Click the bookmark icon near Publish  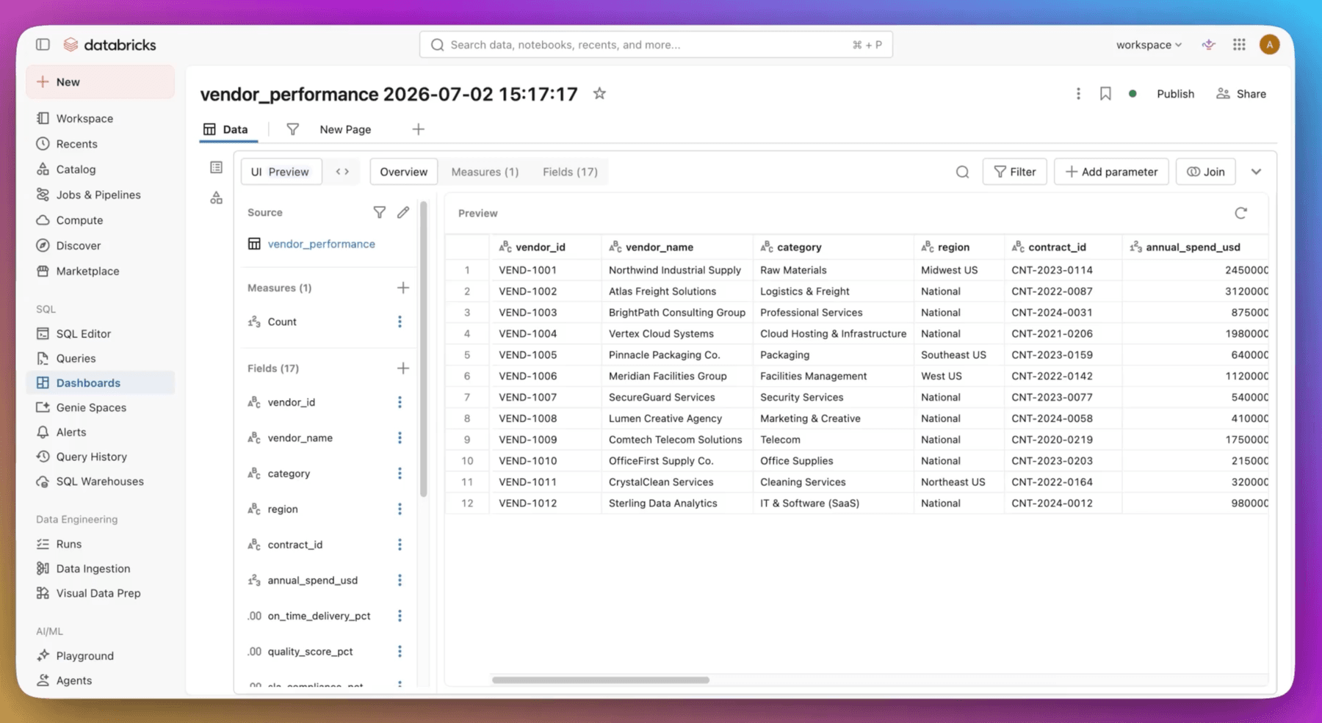pos(1105,94)
